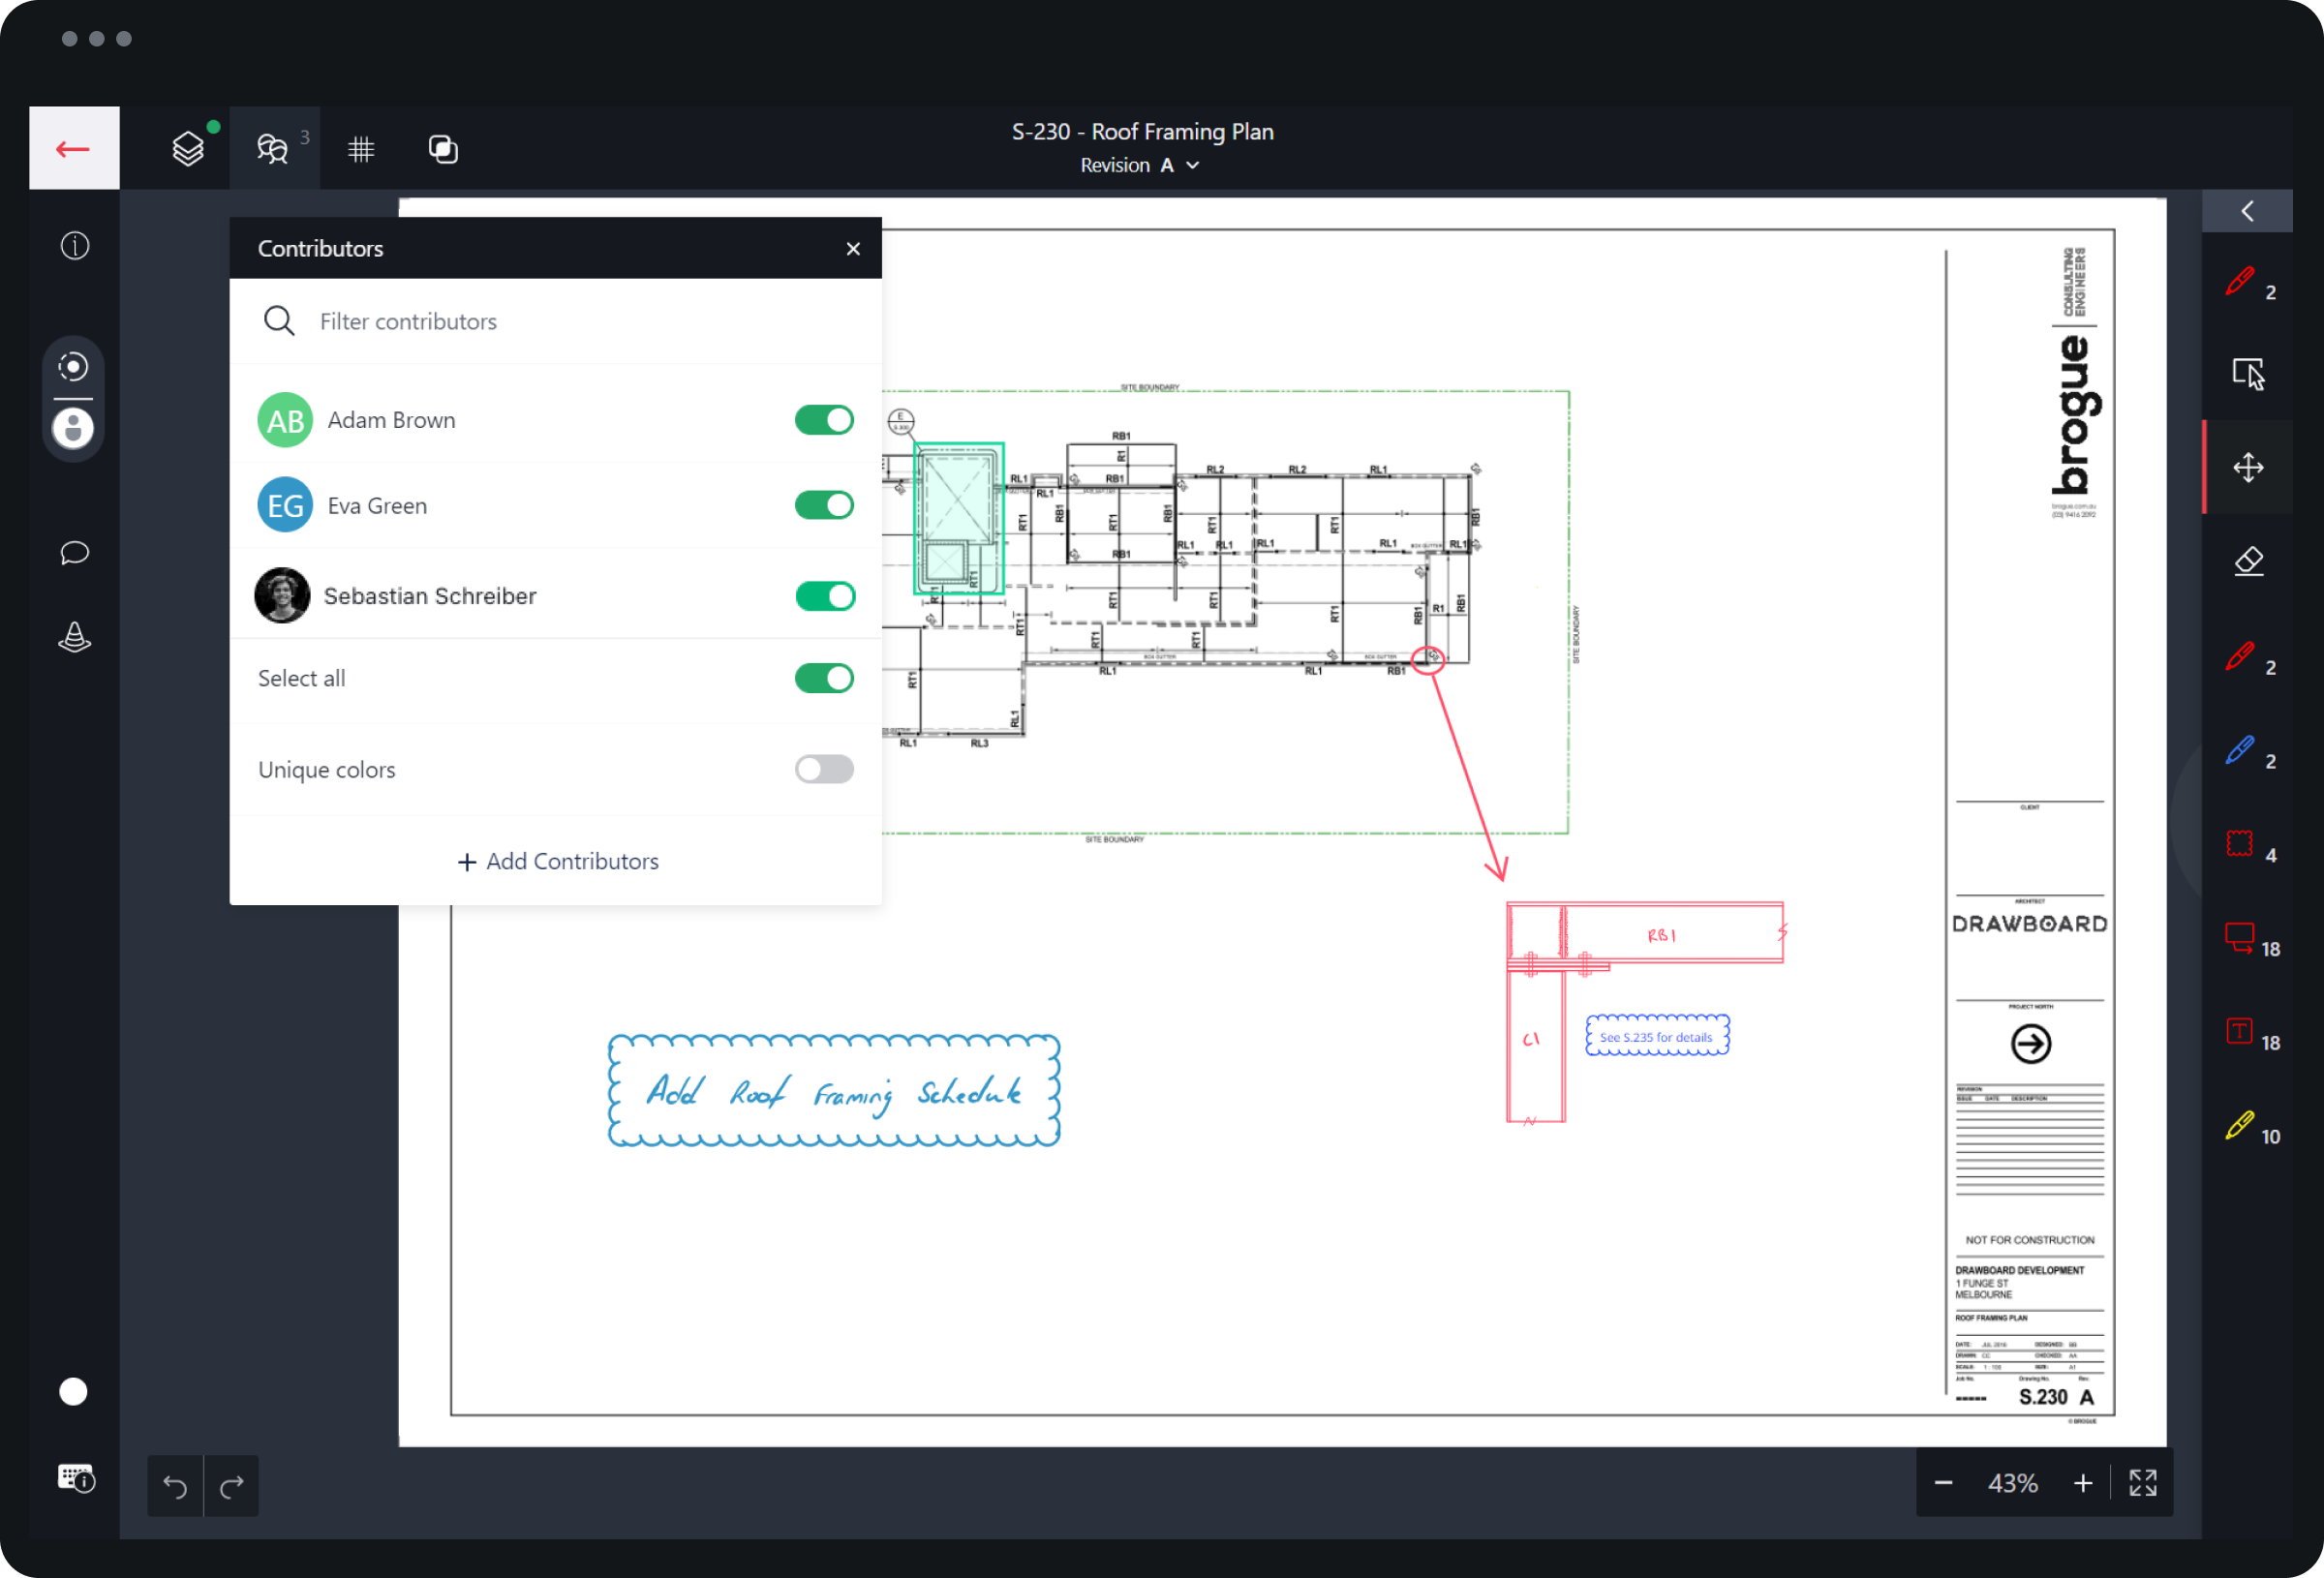Toggle off Adam Brown's annotations
Screen dimensions: 2324x1578
tap(823, 419)
